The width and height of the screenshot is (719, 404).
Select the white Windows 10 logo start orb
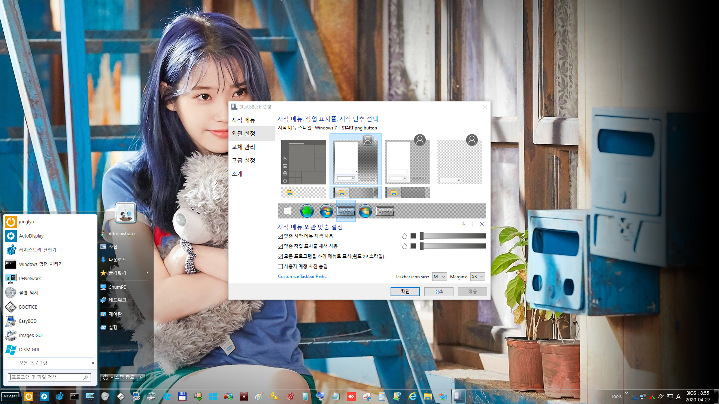pos(288,211)
